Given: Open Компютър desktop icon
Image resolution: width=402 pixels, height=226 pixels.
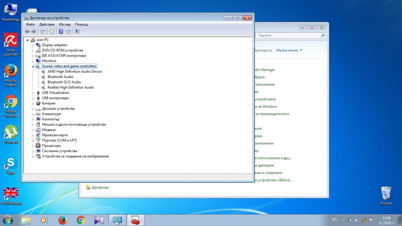Looking at the screenshot, I should coord(11,12).
